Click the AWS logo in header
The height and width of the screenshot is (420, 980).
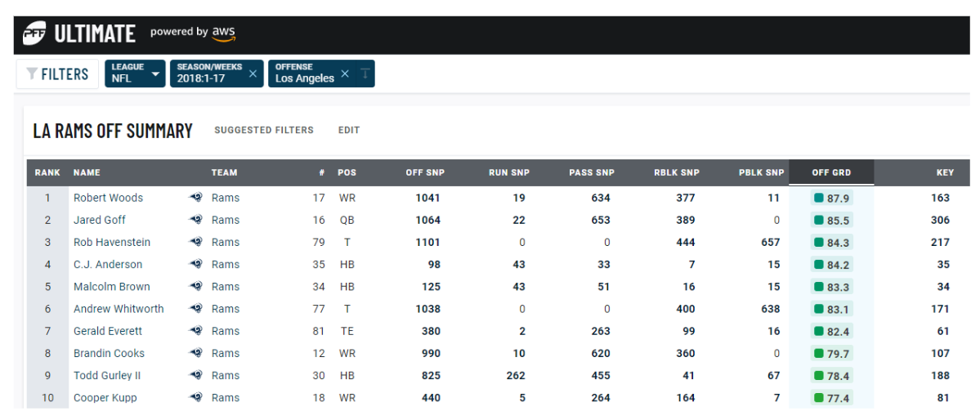(x=223, y=34)
